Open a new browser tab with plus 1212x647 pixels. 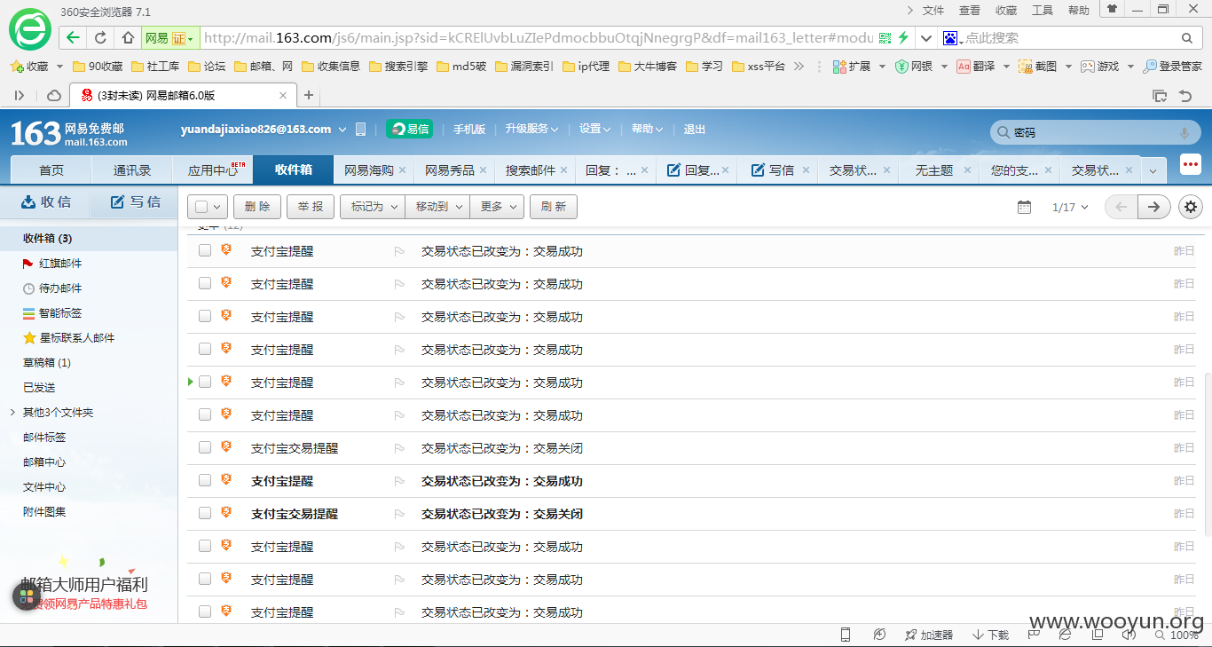(x=309, y=95)
